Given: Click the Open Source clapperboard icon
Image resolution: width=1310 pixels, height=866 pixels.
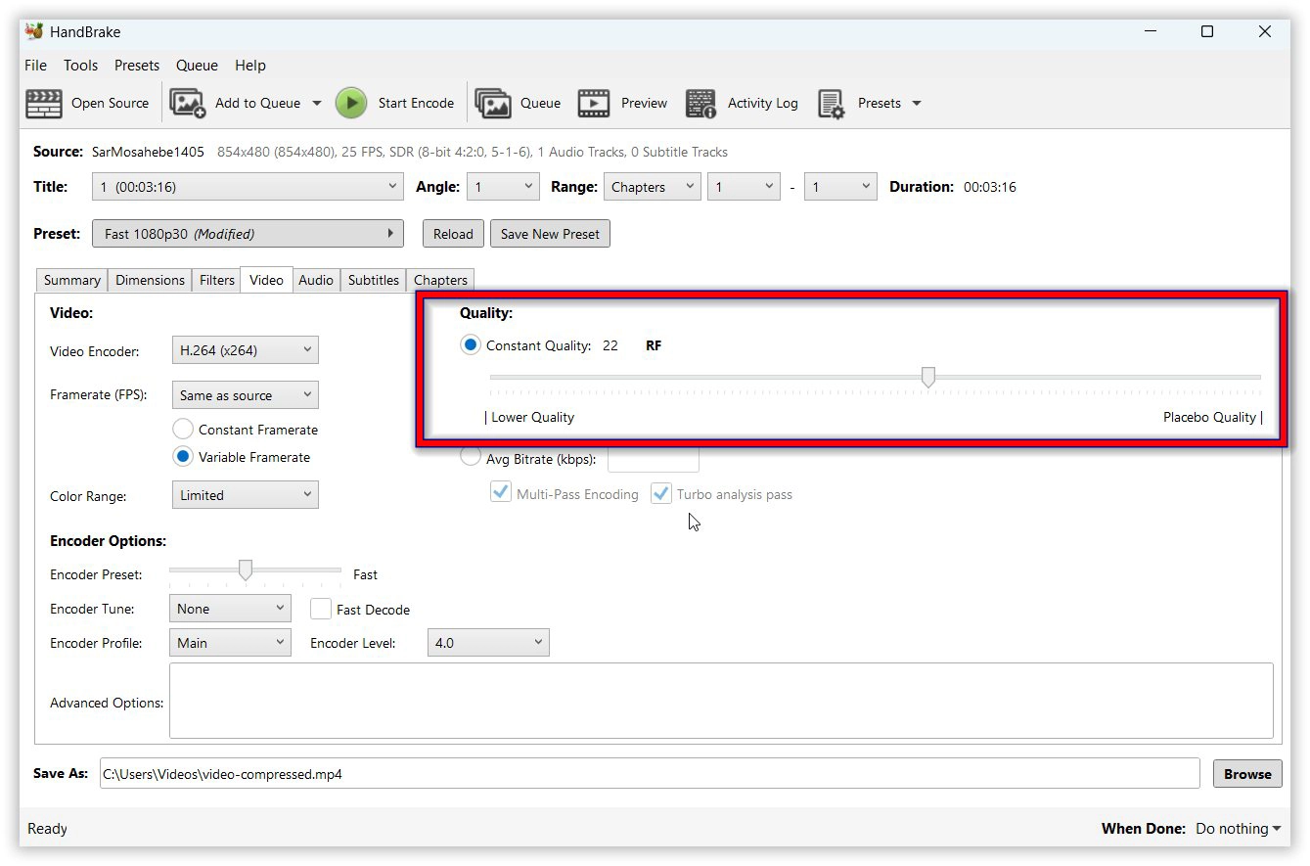Looking at the screenshot, I should [x=44, y=103].
